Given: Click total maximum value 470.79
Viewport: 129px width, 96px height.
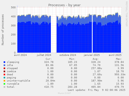Looking at the screenshot, I should [x=119, y=87].
